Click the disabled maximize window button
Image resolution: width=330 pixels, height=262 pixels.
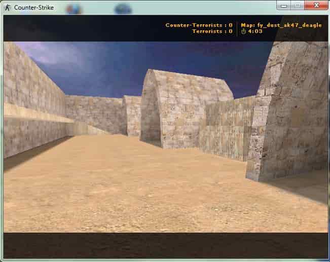tap(298, 6)
